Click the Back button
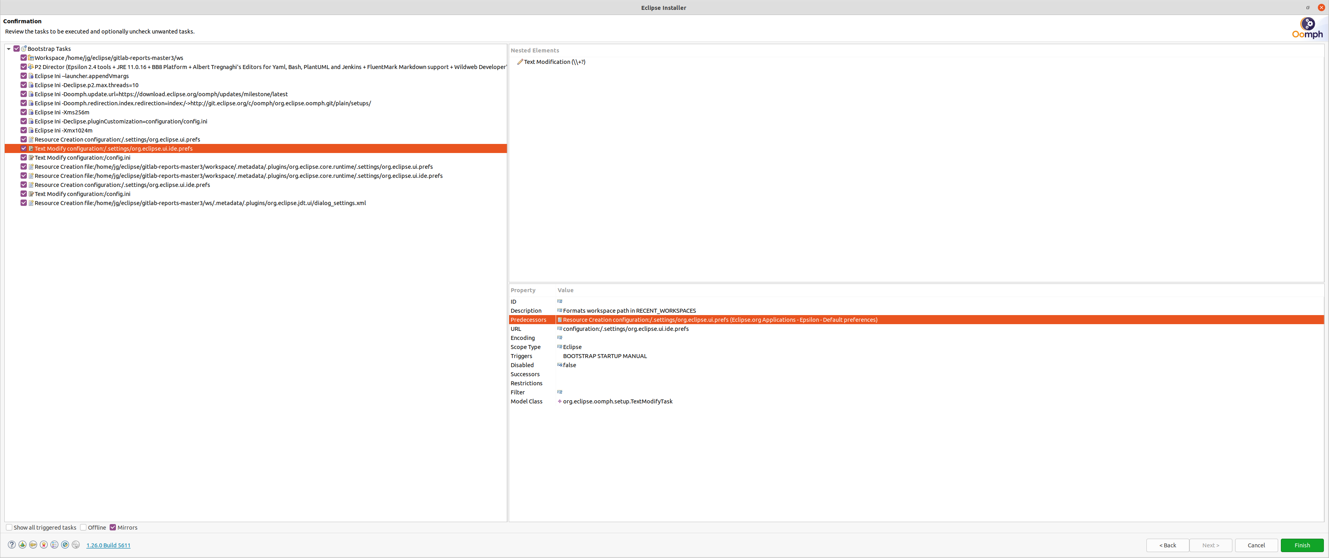 tap(1168, 545)
